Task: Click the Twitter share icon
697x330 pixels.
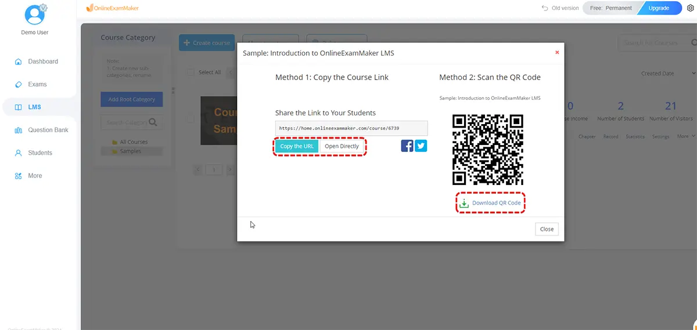Action: [x=421, y=146]
